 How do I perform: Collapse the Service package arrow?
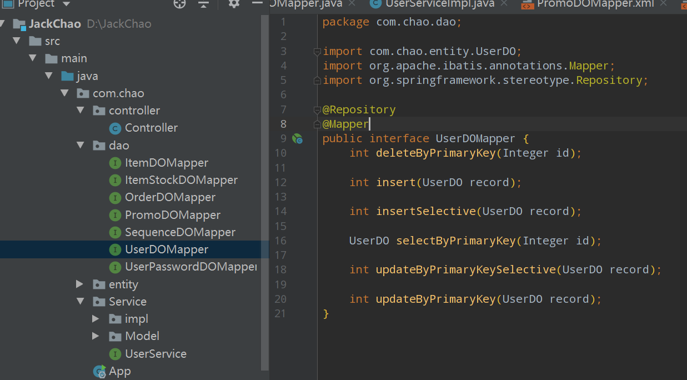81,302
